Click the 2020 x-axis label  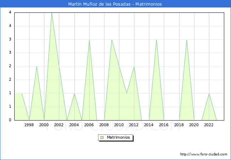pyautogui.click(x=194, y=125)
